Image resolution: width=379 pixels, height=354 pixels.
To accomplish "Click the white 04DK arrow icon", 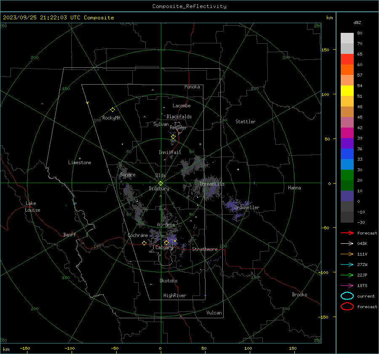I will pyautogui.click(x=347, y=244).
